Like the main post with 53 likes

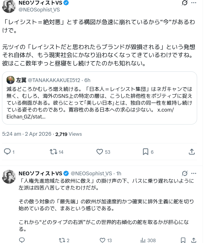click(x=100, y=152)
